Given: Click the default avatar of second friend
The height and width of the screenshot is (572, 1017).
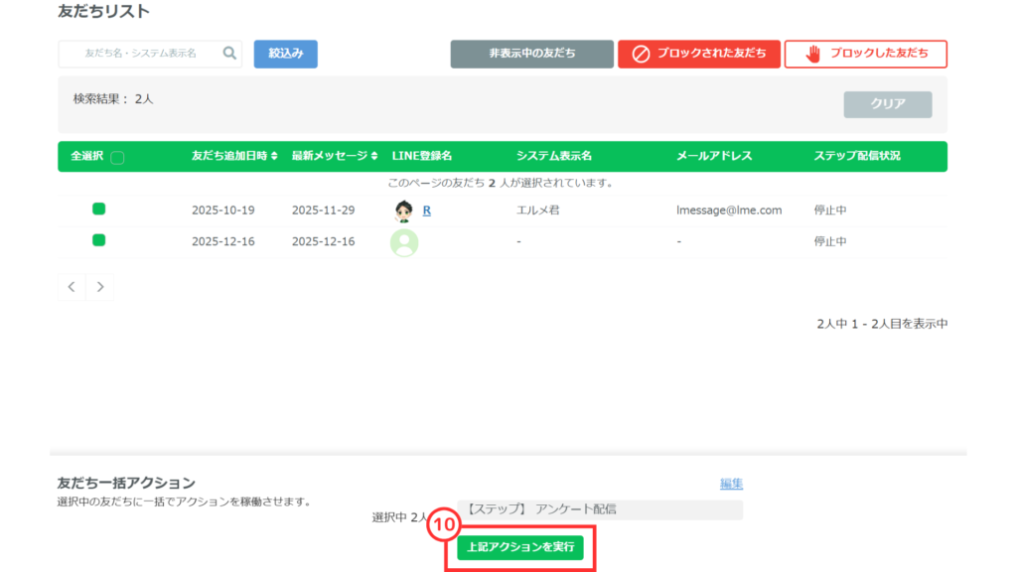Looking at the screenshot, I should point(404,242).
